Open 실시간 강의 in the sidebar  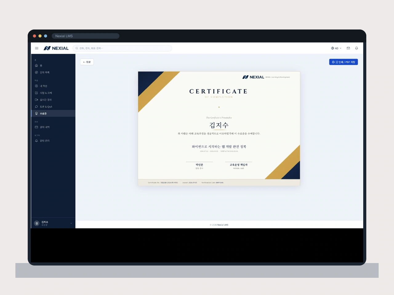tap(53, 100)
